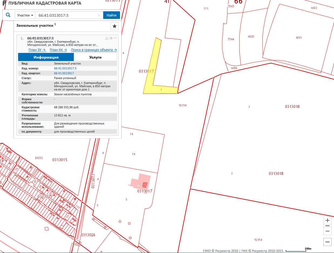The height and width of the screenshot is (253, 334).
Task: Open the План КК link
Action: (x=58, y=50)
